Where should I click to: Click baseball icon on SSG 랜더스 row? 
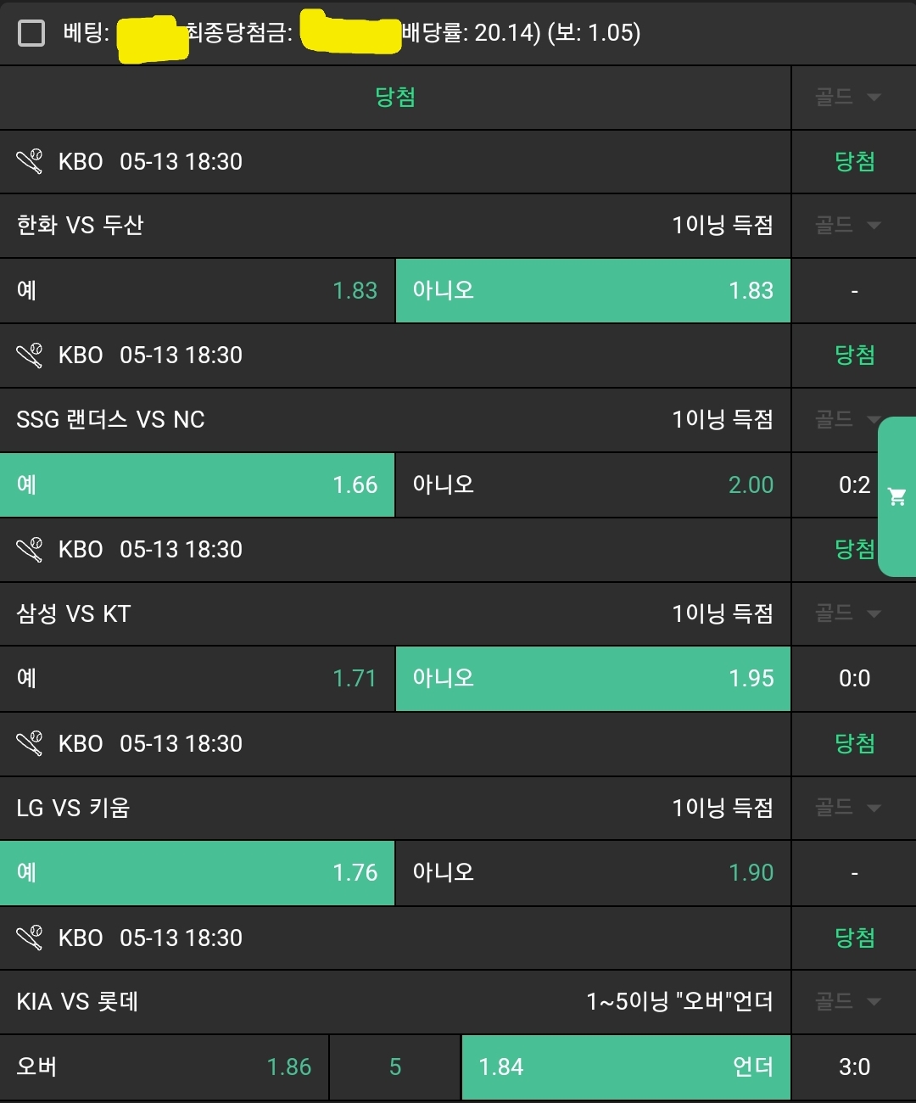pos(30,355)
